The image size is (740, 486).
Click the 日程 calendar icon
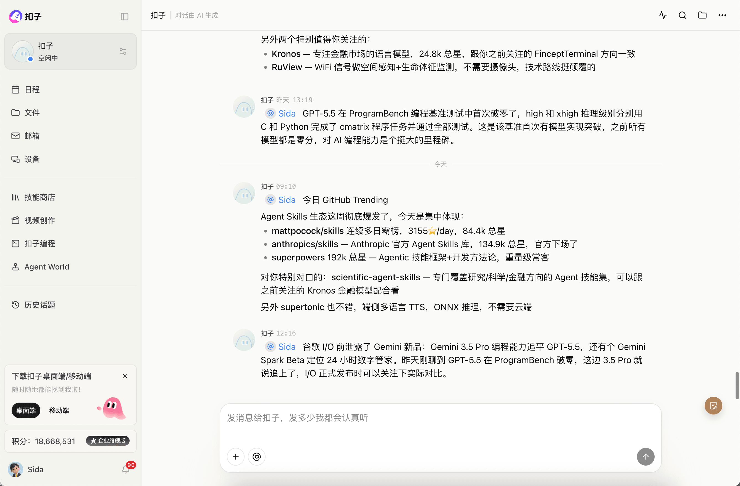coord(15,89)
